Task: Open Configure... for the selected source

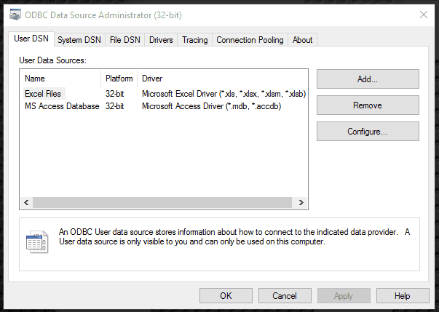Action: (x=368, y=132)
